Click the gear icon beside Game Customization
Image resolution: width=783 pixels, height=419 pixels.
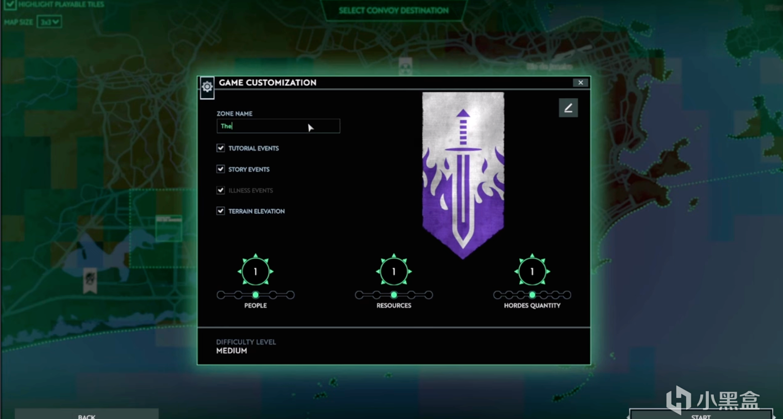[207, 87]
